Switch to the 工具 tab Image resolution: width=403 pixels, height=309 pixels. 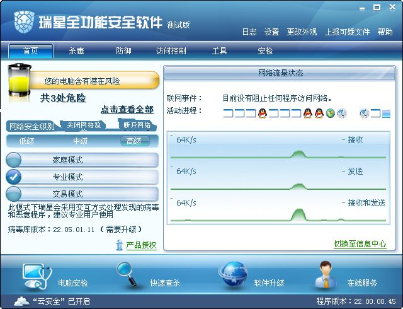point(219,50)
